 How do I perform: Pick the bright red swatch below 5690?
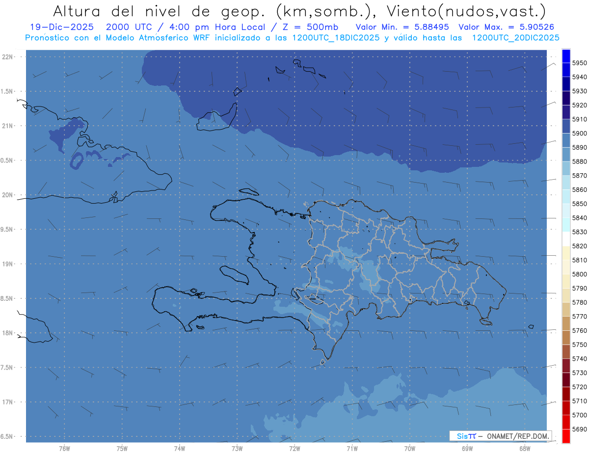click(x=566, y=436)
